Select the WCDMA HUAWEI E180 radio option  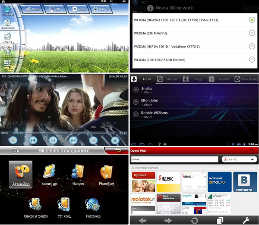(251, 20)
